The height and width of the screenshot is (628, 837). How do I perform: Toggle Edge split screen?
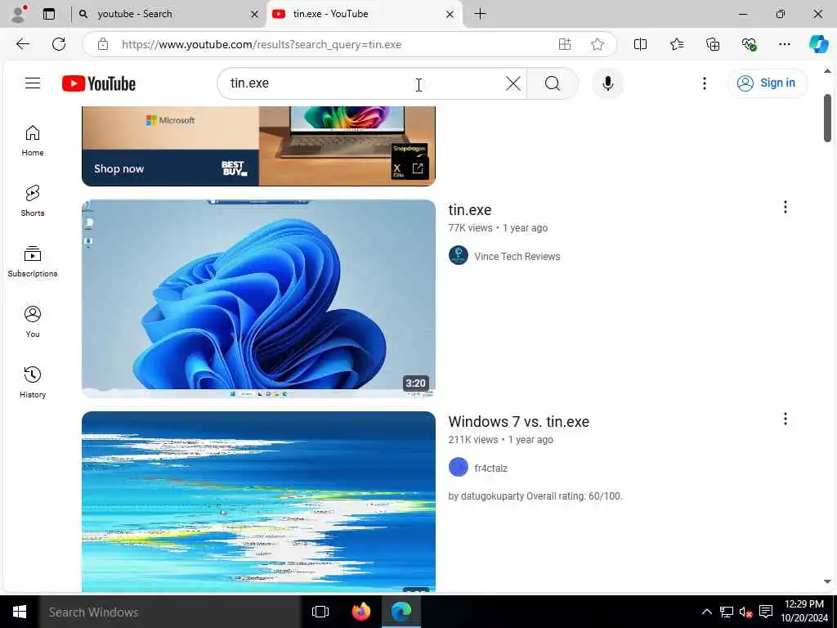point(640,44)
